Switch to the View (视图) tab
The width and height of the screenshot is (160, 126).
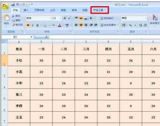[85, 10]
